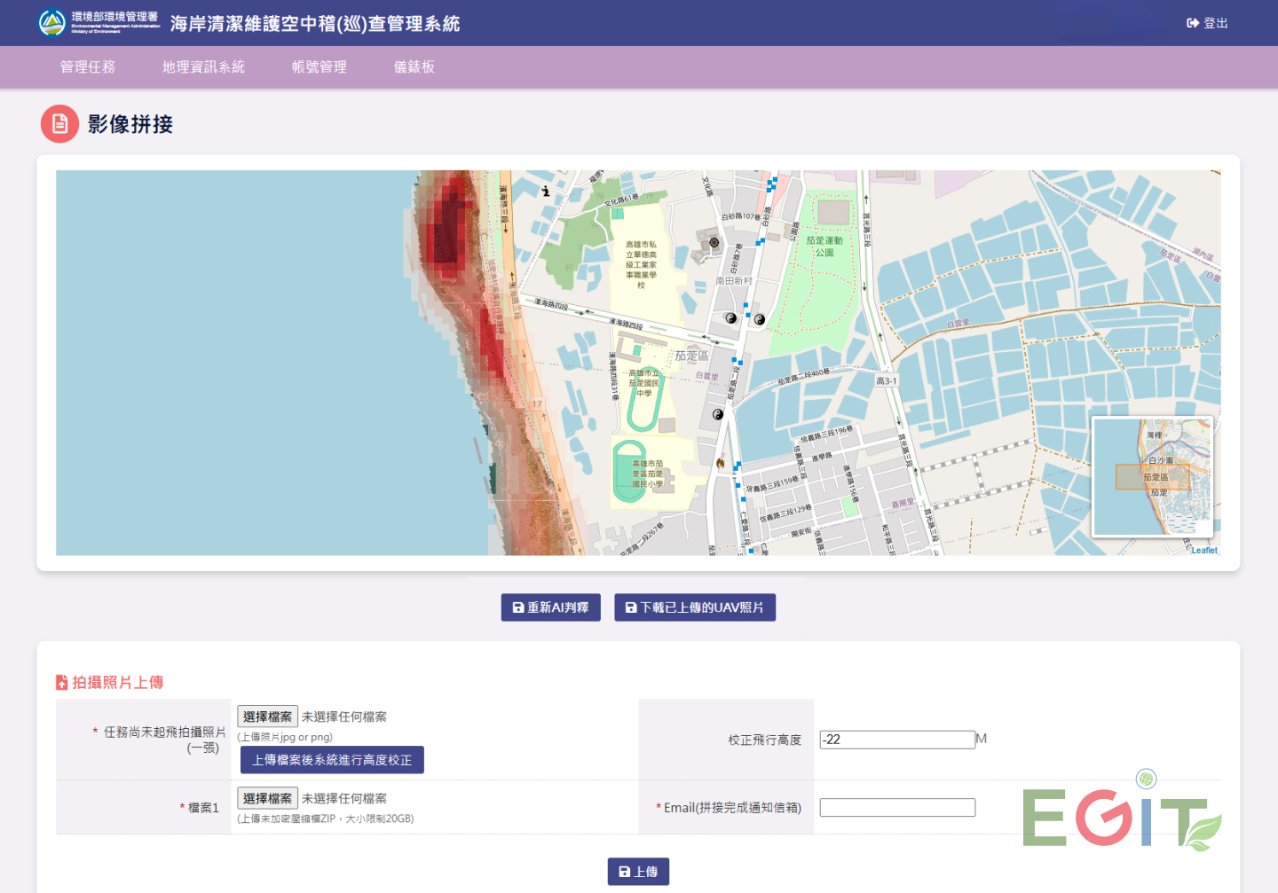Click 下載已上傳的UAV照片 button
Viewport: 1278px width, 893px height.
coord(695,607)
